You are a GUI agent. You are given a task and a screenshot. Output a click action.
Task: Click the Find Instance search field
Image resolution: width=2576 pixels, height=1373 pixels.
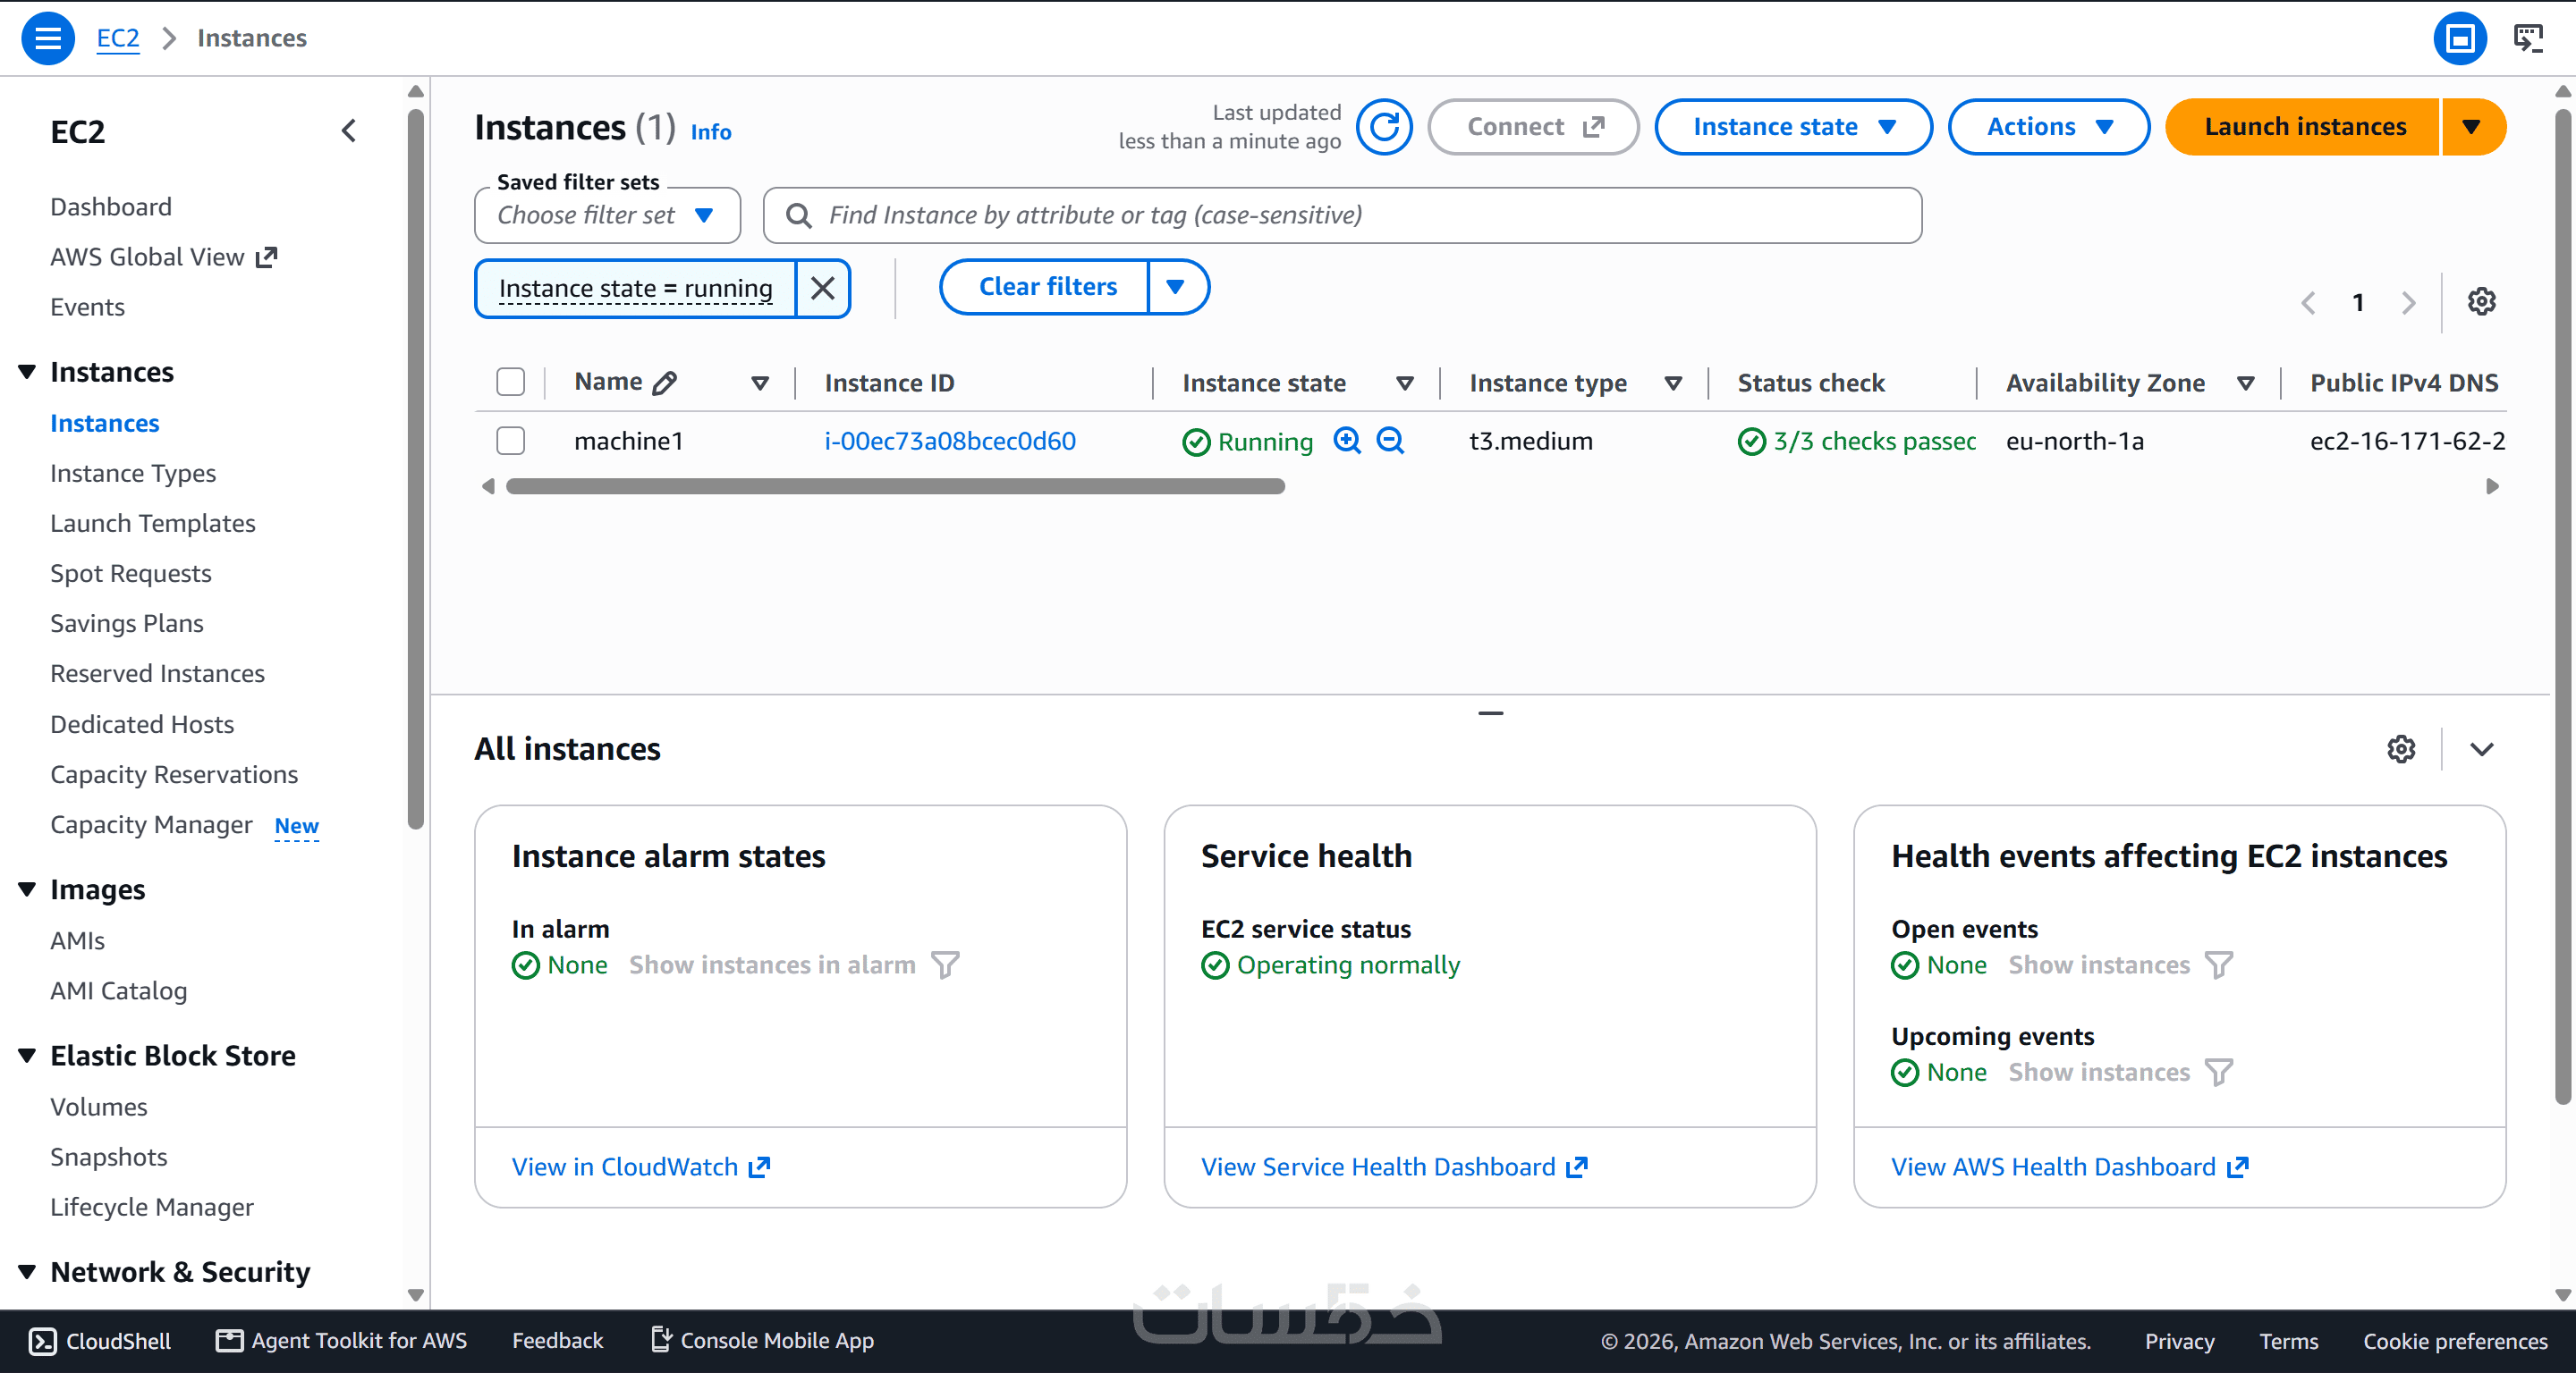point(1342,215)
